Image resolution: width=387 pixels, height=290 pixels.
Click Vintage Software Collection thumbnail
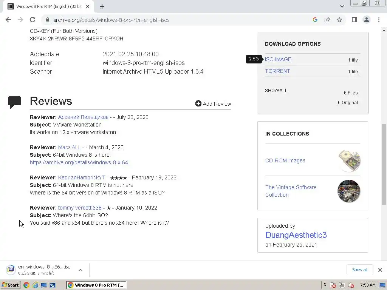click(349, 191)
